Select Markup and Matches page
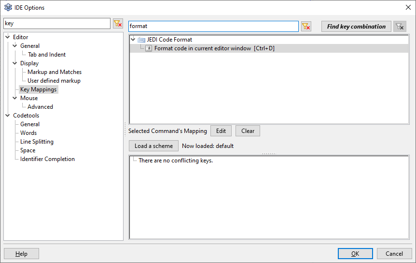 pyautogui.click(x=55, y=72)
